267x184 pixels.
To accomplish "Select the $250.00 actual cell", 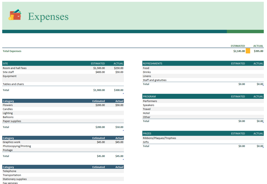I will pyautogui.click(x=118, y=68).
